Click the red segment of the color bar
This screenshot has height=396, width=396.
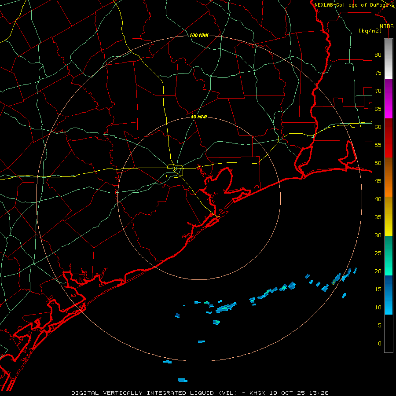click(389, 138)
